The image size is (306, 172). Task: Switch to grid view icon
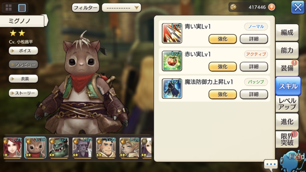point(9,8)
